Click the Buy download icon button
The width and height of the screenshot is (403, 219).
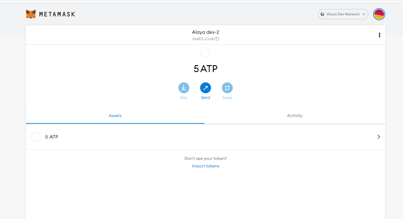184,88
